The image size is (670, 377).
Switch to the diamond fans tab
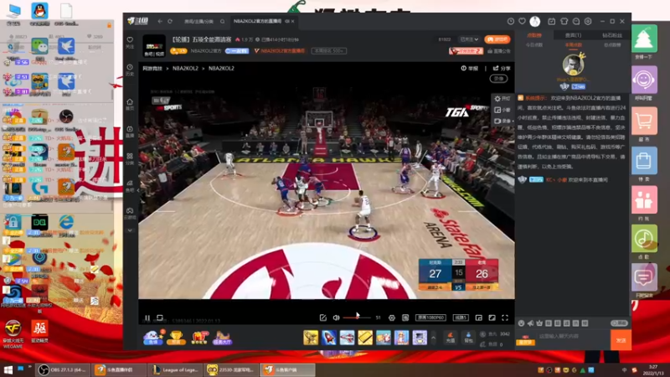pyautogui.click(x=612, y=35)
